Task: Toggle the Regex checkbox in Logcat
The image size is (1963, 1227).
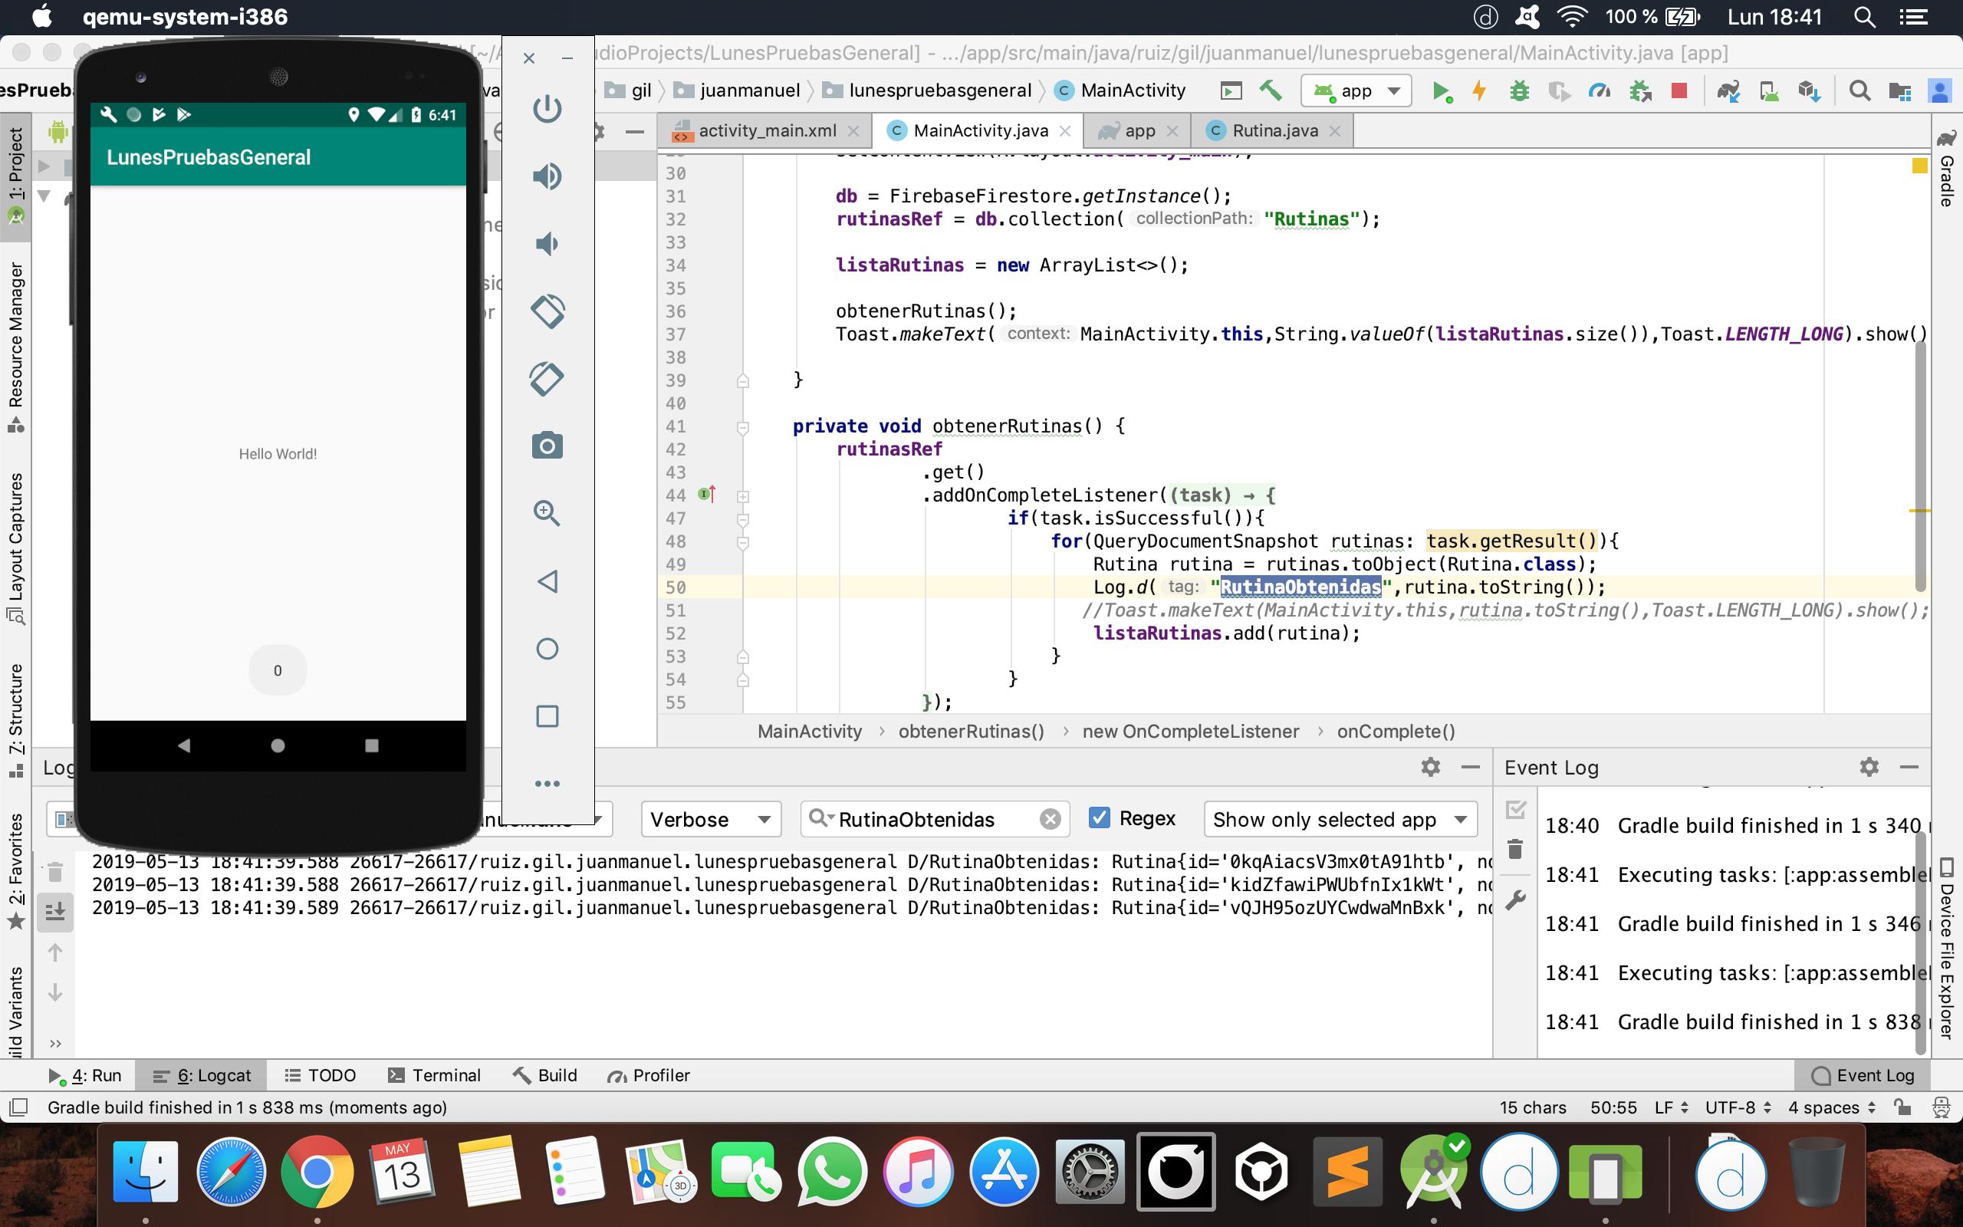Action: (1099, 818)
